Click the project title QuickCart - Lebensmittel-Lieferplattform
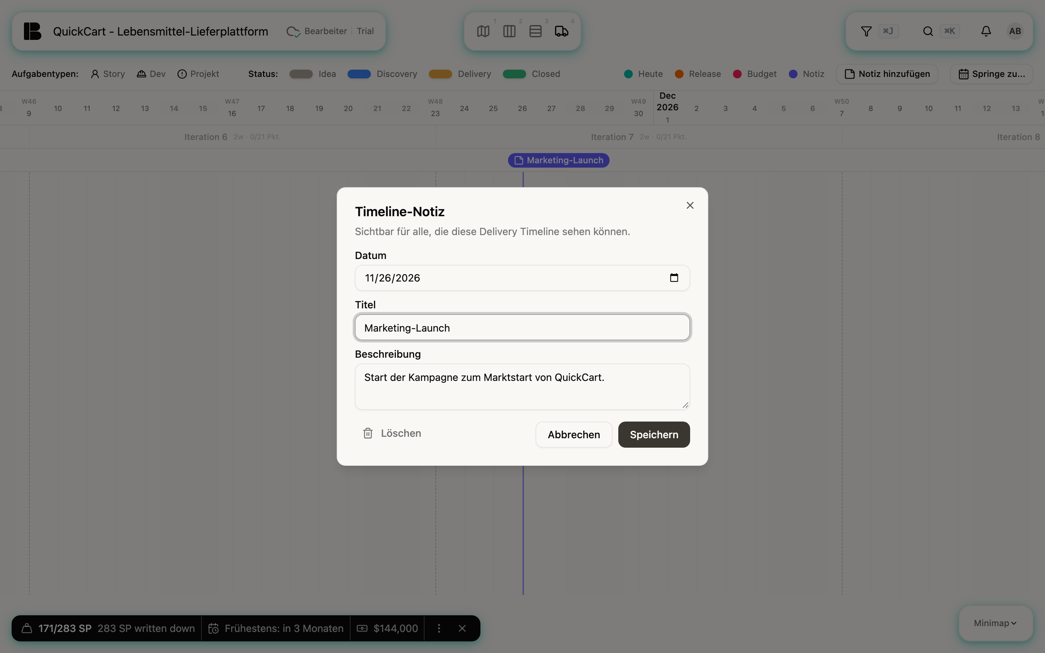The height and width of the screenshot is (653, 1045). point(160,32)
